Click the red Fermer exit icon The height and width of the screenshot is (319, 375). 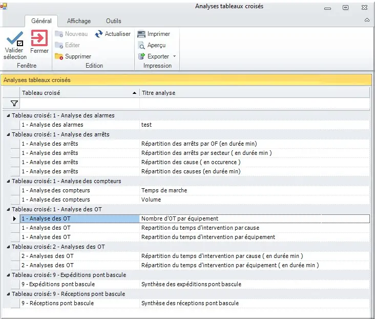pyautogui.click(x=39, y=38)
